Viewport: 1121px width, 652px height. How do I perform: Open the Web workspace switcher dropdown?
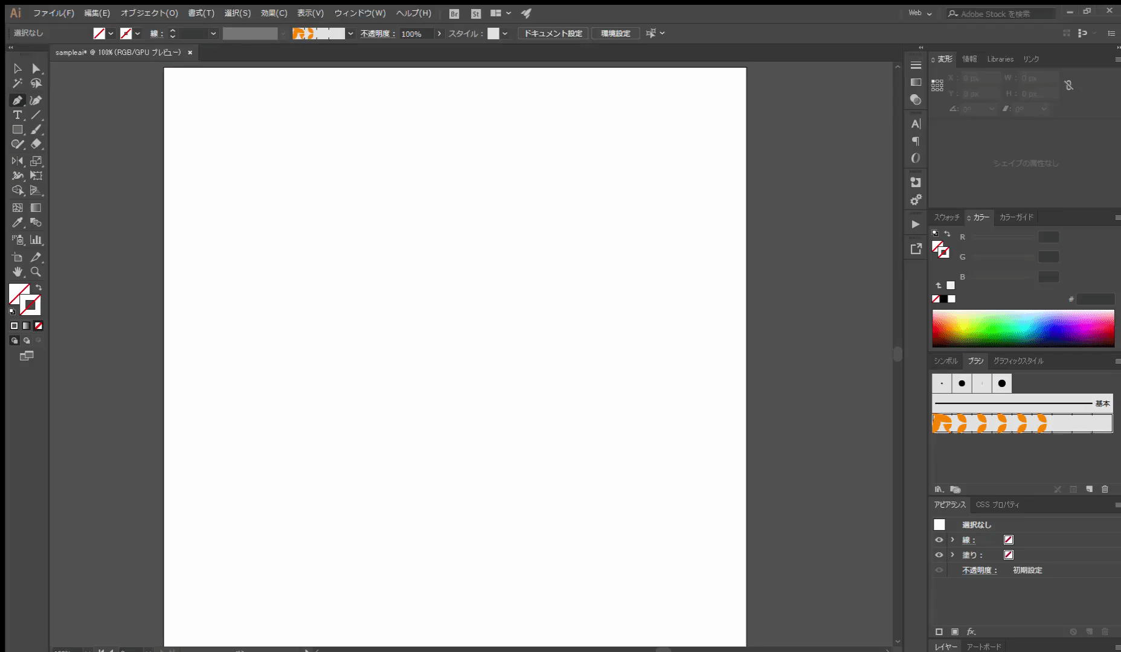[x=920, y=13]
